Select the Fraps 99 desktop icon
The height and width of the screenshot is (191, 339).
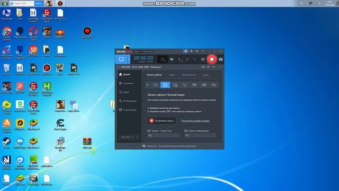click(60, 70)
